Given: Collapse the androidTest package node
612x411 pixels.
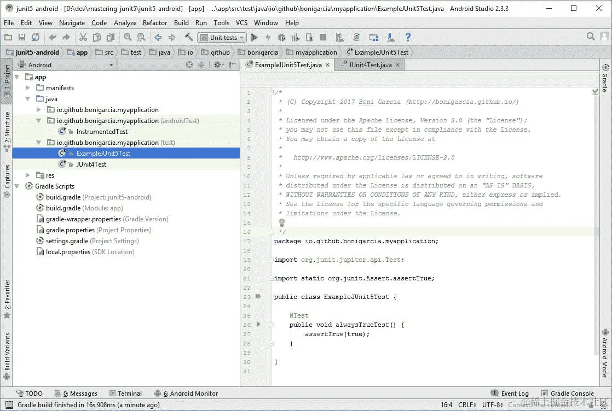Looking at the screenshot, I should pyautogui.click(x=39, y=121).
